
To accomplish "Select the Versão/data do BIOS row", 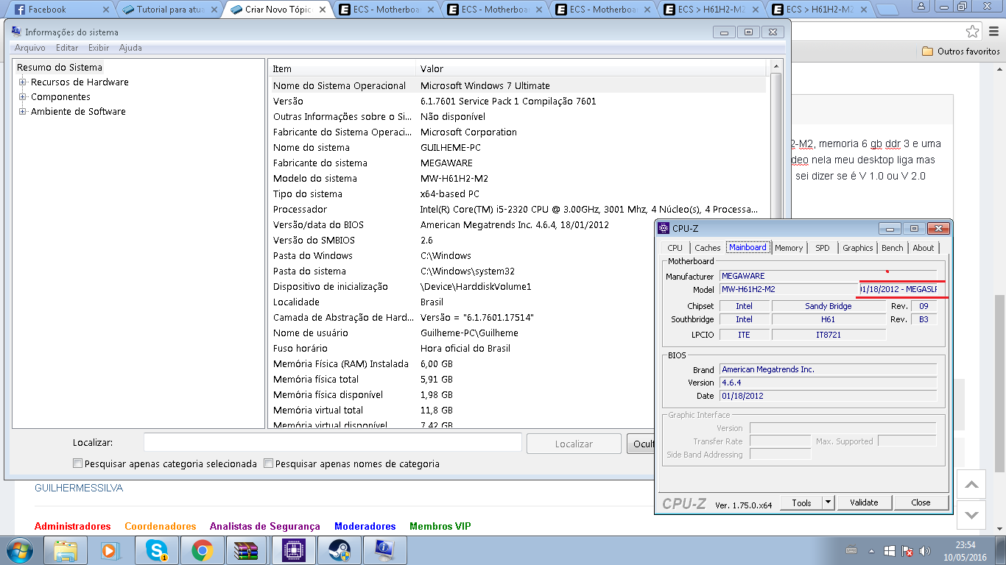I will coord(518,225).
